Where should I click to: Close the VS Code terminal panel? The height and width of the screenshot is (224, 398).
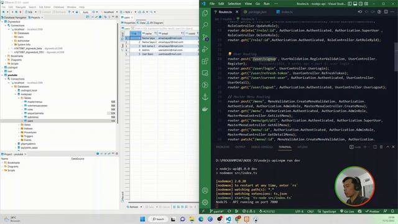(393, 147)
